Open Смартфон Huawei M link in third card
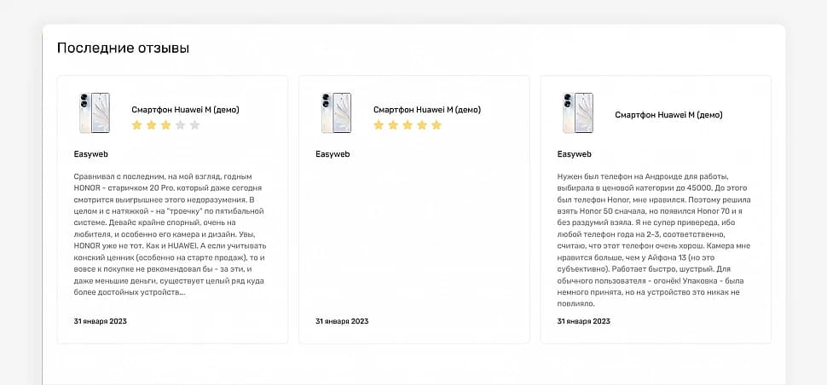 point(668,115)
